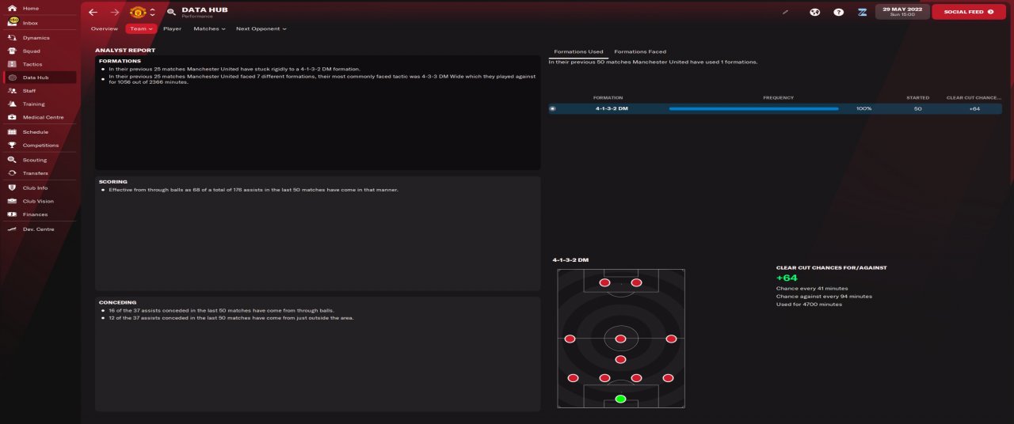
Task: Open the Home sidebar icon
Action: point(12,8)
